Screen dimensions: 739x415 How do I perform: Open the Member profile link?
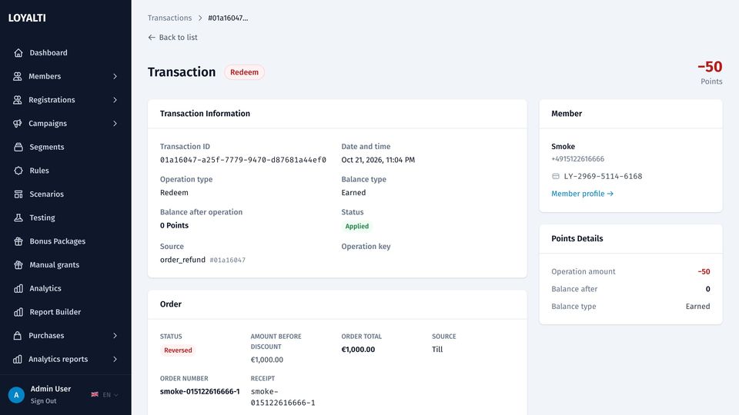(x=582, y=194)
